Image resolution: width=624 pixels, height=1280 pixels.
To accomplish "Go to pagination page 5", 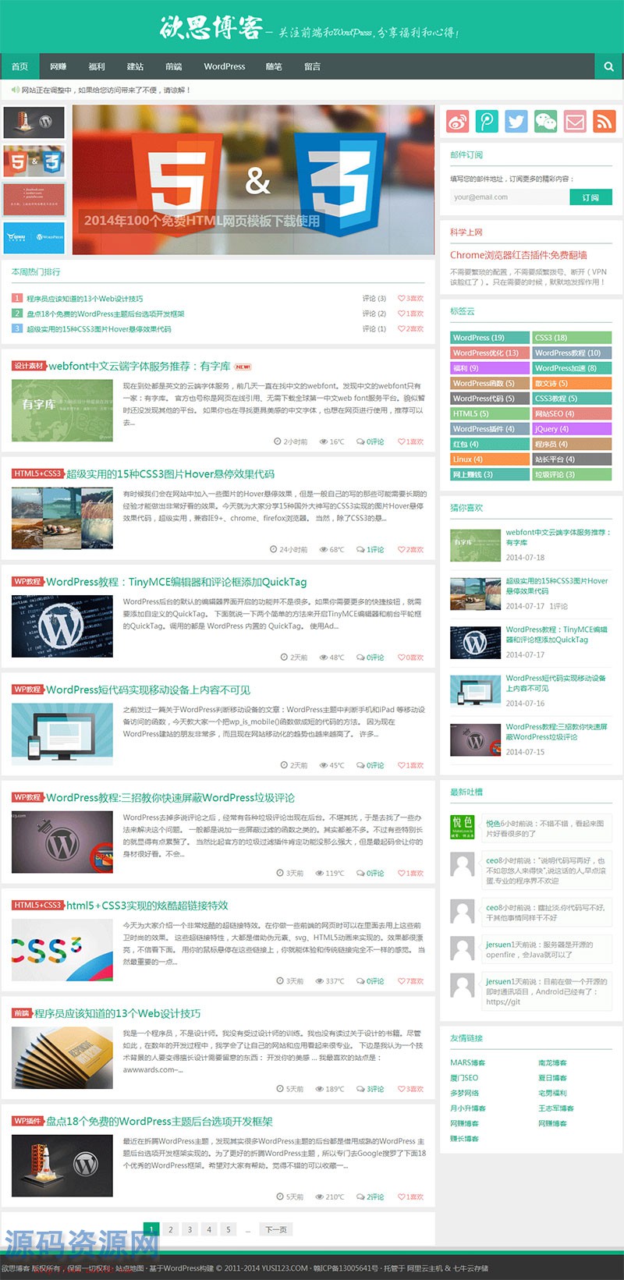I will point(229,1229).
